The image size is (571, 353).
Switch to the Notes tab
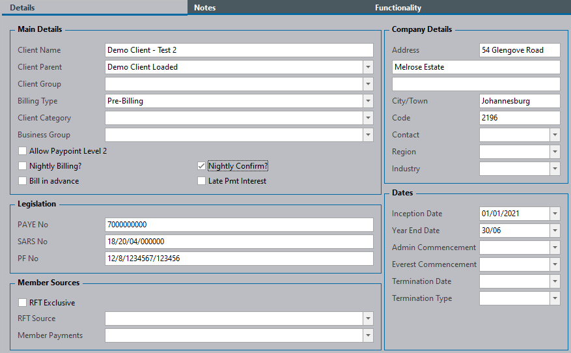click(204, 7)
